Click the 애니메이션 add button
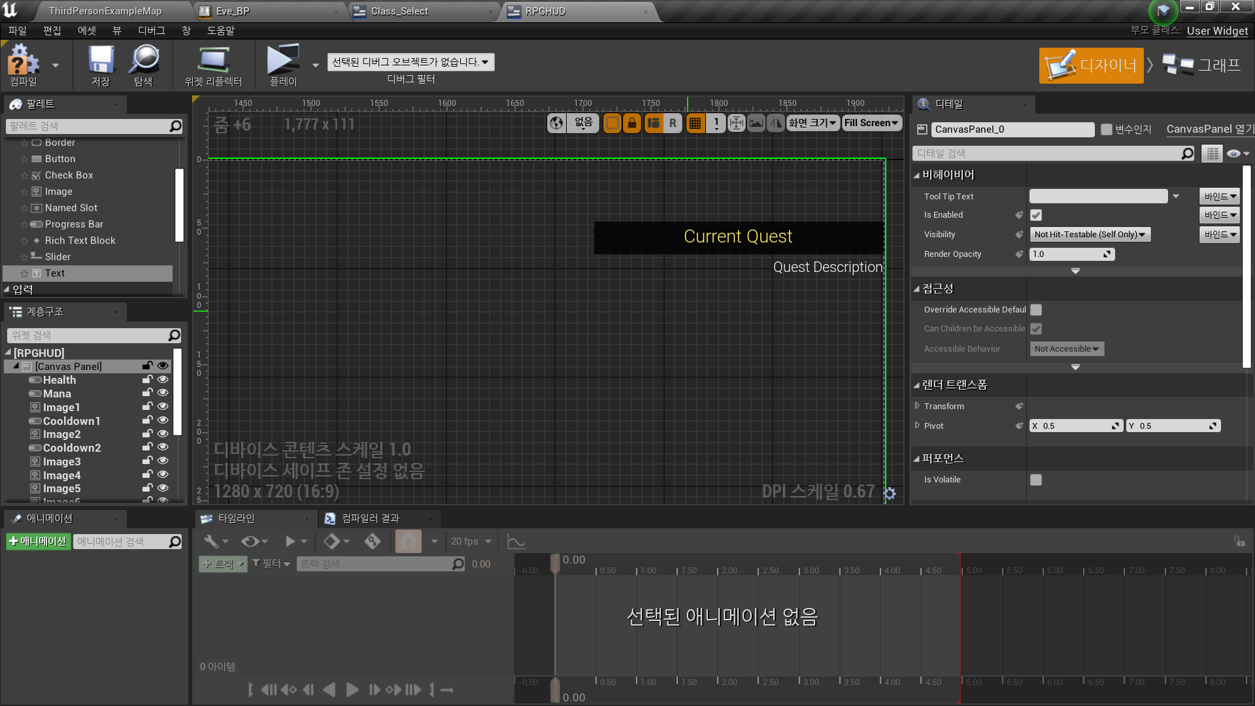This screenshot has height=706, width=1255. coord(38,541)
